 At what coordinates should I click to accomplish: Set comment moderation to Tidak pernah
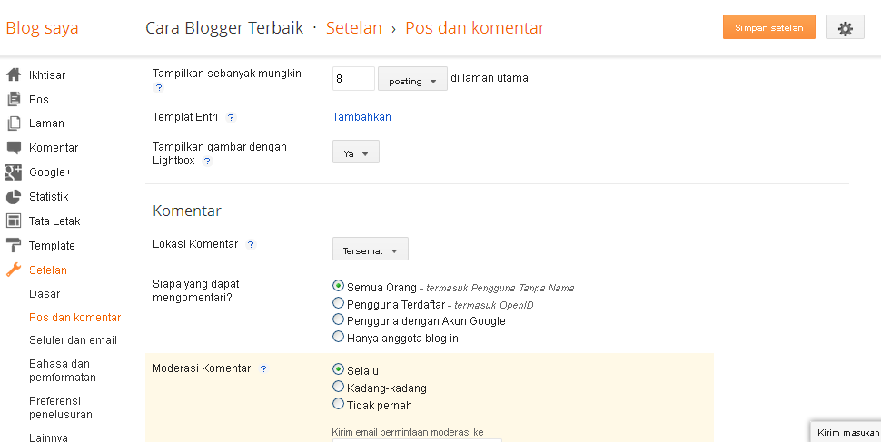[x=338, y=404]
